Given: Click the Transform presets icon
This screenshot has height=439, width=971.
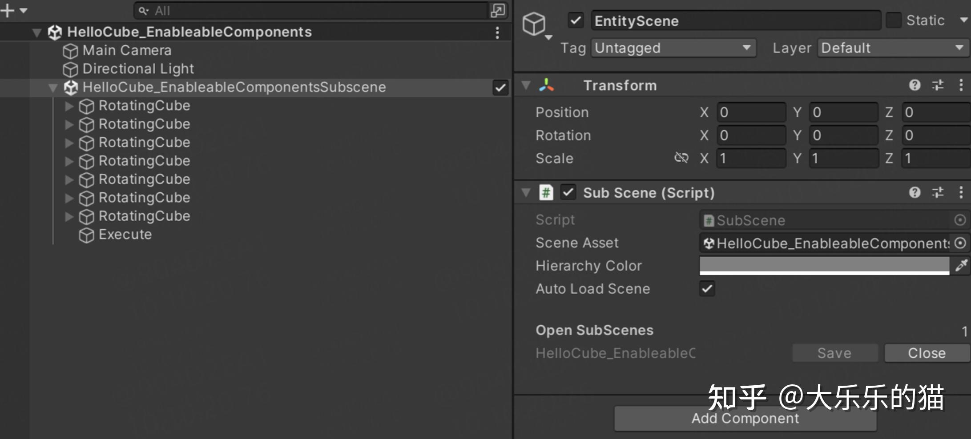Looking at the screenshot, I should [939, 85].
